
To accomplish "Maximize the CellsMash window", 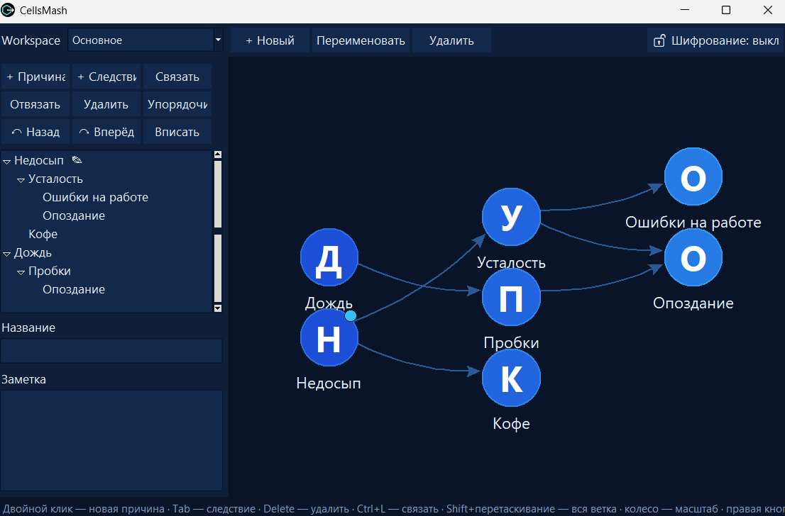I will [x=726, y=10].
